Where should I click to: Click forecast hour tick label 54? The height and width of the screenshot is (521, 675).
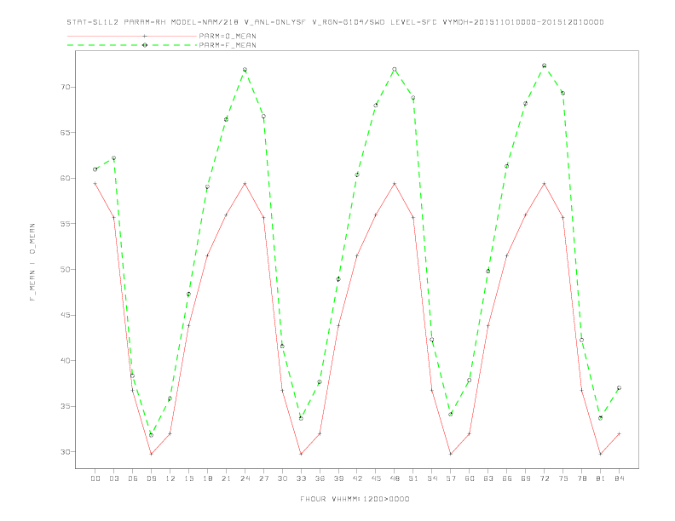click(x=432, y=478)
